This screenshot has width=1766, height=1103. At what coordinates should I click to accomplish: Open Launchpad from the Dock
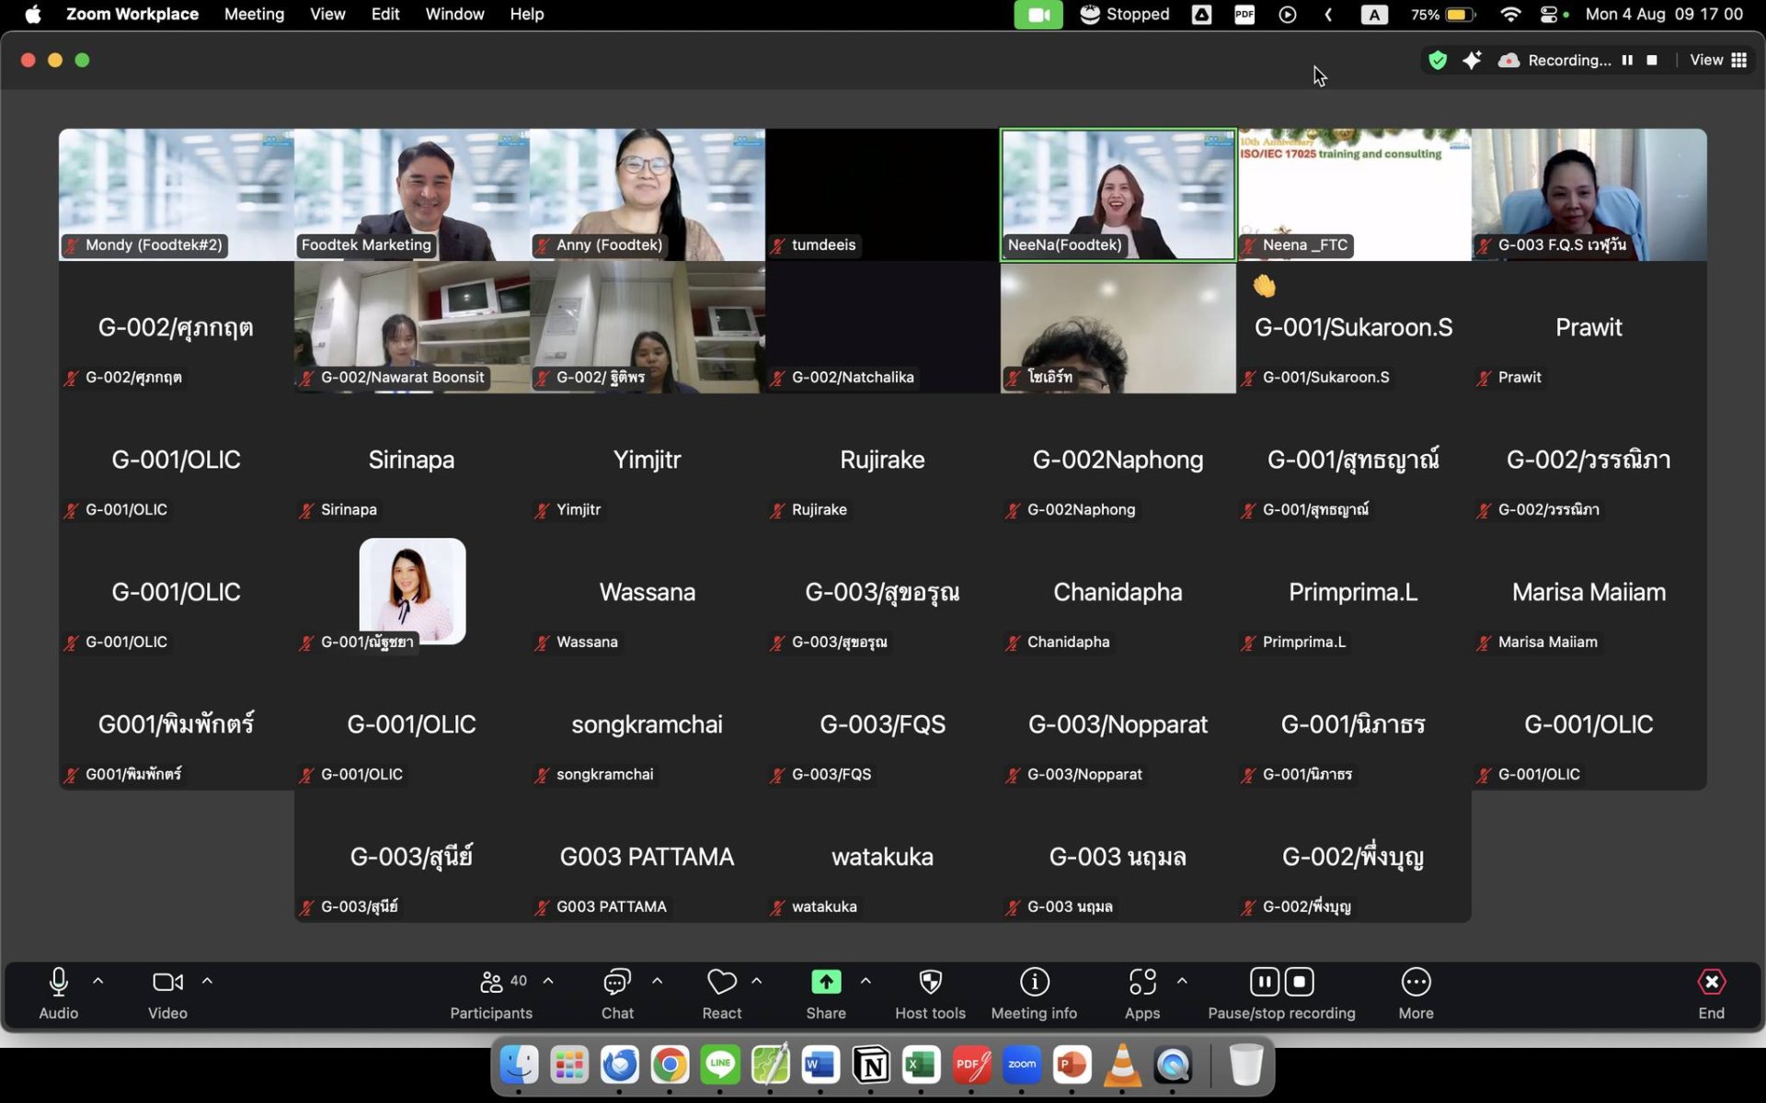[x=569, y=1065]
